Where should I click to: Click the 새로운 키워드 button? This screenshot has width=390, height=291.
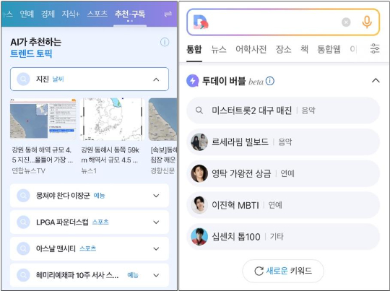pyautogui.click(x=283, y=271)
